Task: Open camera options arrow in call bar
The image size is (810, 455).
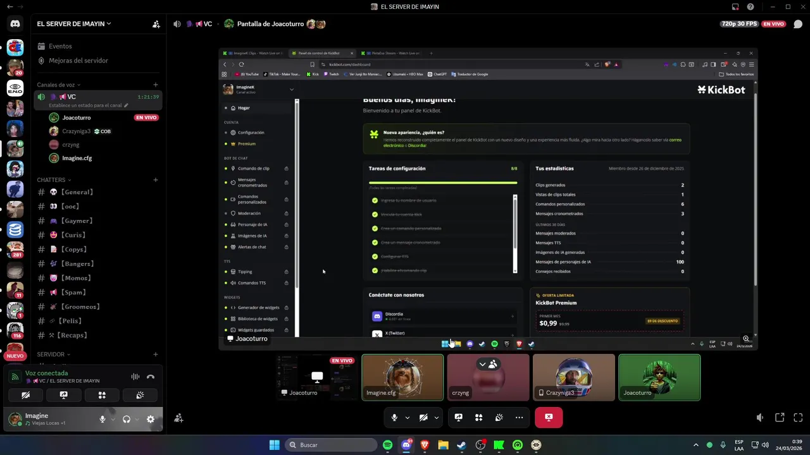Action: 436,417
